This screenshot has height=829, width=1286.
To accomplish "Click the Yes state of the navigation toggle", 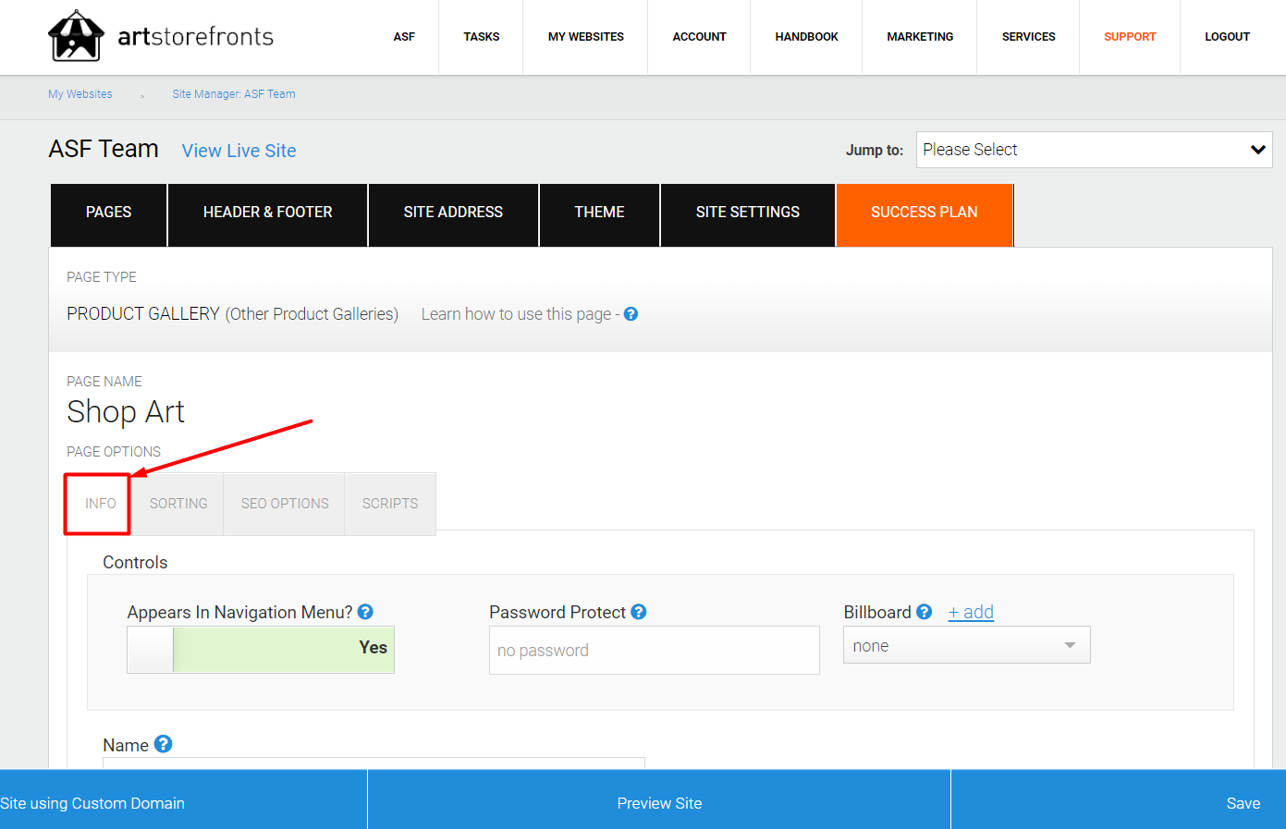I will click(373, 649).
